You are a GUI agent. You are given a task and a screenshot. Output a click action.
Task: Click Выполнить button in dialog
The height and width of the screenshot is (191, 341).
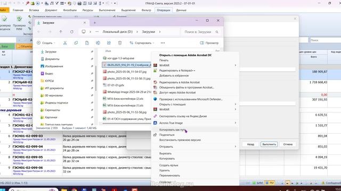[269, 144]
